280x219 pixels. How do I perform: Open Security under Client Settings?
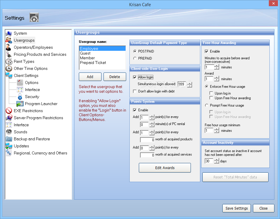tap(32, 97)
